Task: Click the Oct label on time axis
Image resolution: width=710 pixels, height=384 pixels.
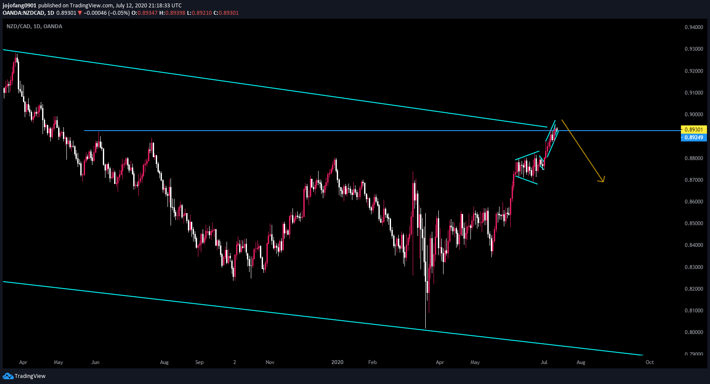Action: pos(650,362)
